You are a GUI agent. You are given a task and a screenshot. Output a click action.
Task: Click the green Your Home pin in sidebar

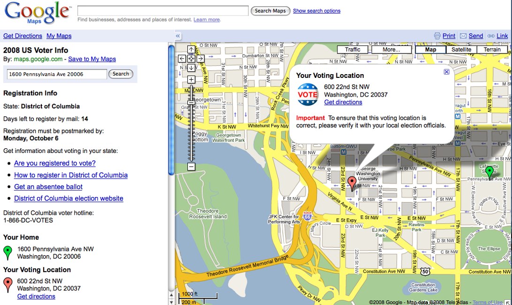coord(8,253)
